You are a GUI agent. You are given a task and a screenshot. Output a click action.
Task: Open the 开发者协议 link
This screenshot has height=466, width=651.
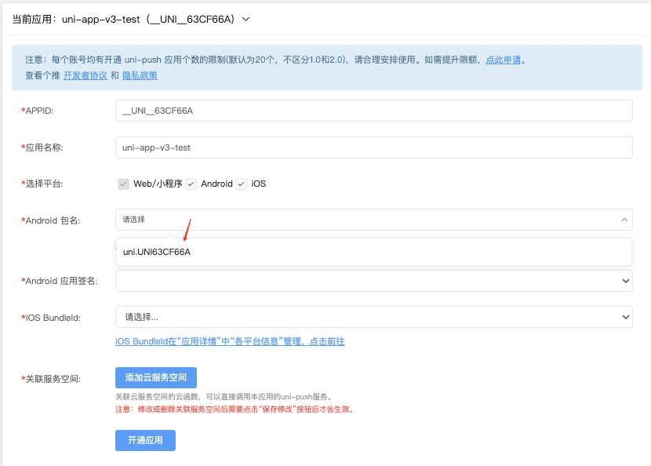[x=85, y=75]
